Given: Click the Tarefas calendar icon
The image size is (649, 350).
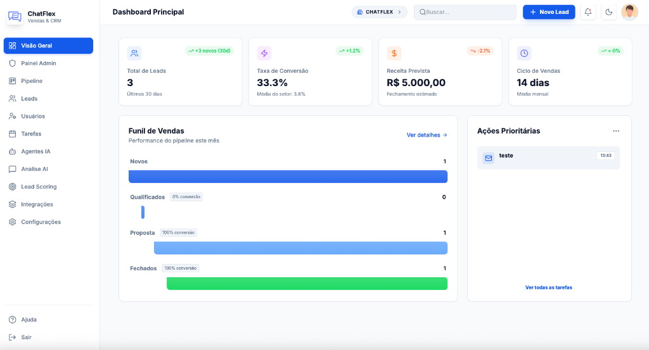Looking at the screenshot, I should pyautogui.click(x=13, y=134).
